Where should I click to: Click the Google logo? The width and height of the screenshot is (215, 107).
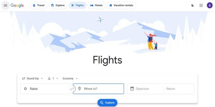(17, 6)
